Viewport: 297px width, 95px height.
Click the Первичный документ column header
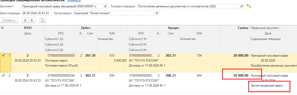point(273,28)
